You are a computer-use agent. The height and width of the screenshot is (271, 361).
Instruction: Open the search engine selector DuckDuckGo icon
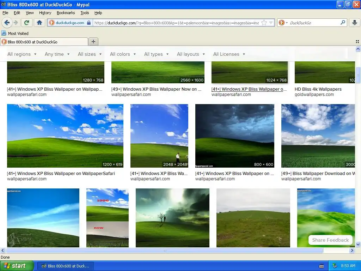(283, 23)
